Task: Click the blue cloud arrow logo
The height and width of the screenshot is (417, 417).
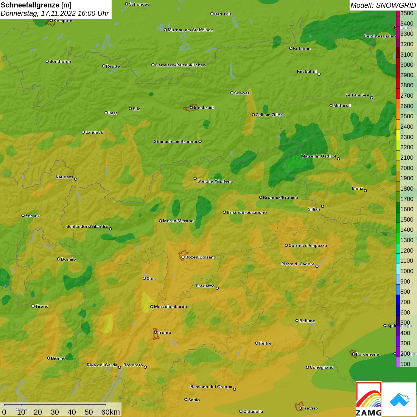Action: (400, 399)
